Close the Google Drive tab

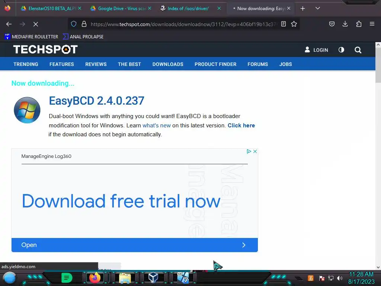coord(150,8)
